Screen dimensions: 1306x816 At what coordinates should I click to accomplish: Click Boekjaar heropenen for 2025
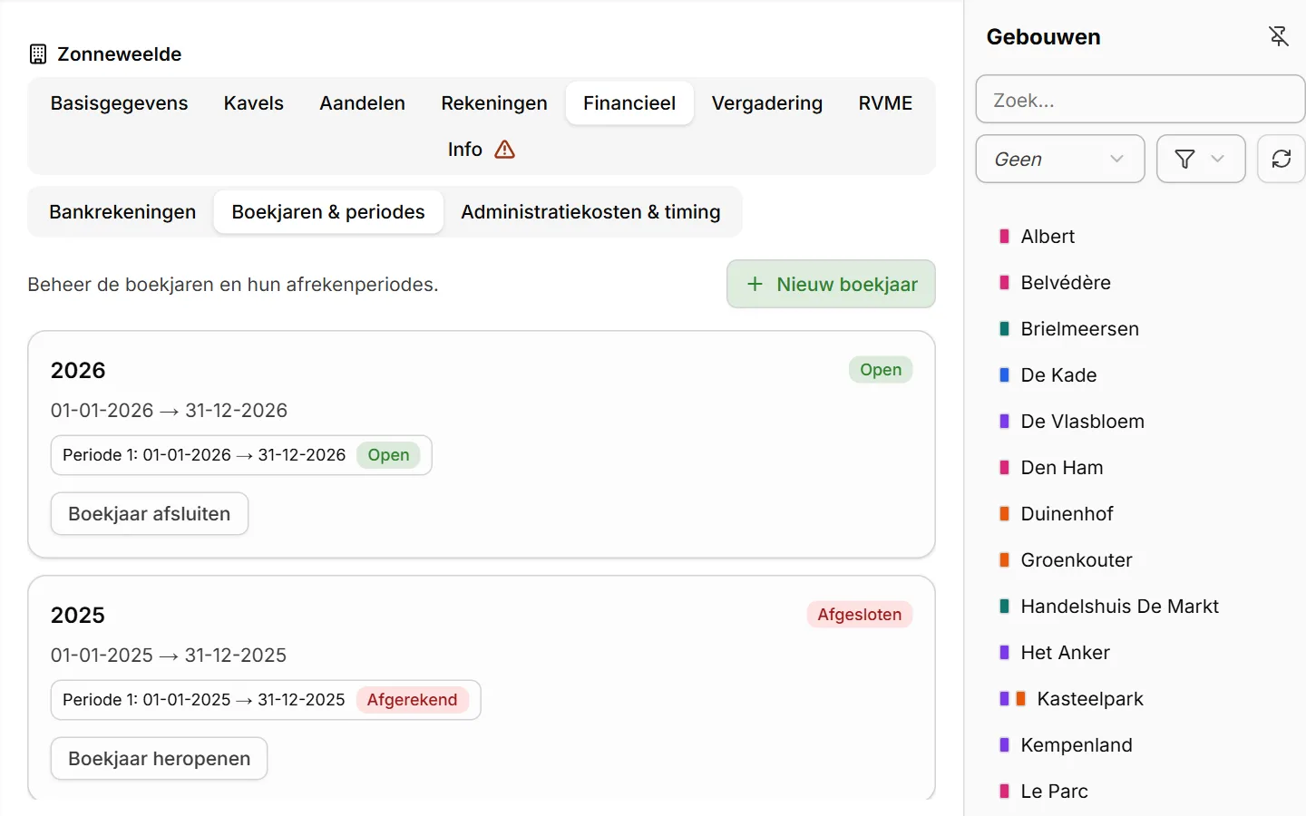point(160,759)
